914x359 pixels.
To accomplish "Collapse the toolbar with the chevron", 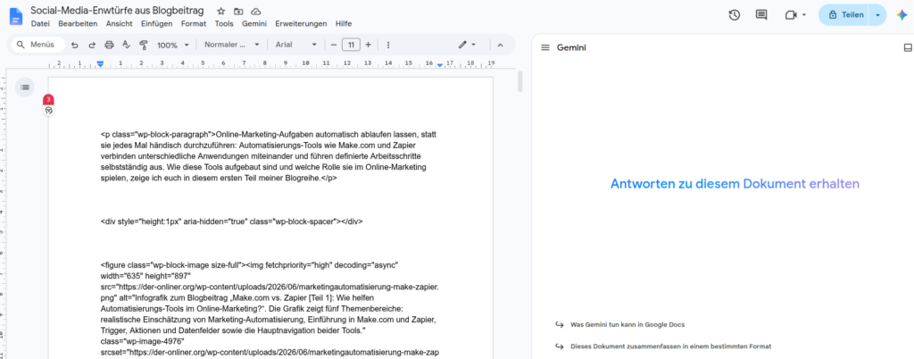I will (500, 45).
